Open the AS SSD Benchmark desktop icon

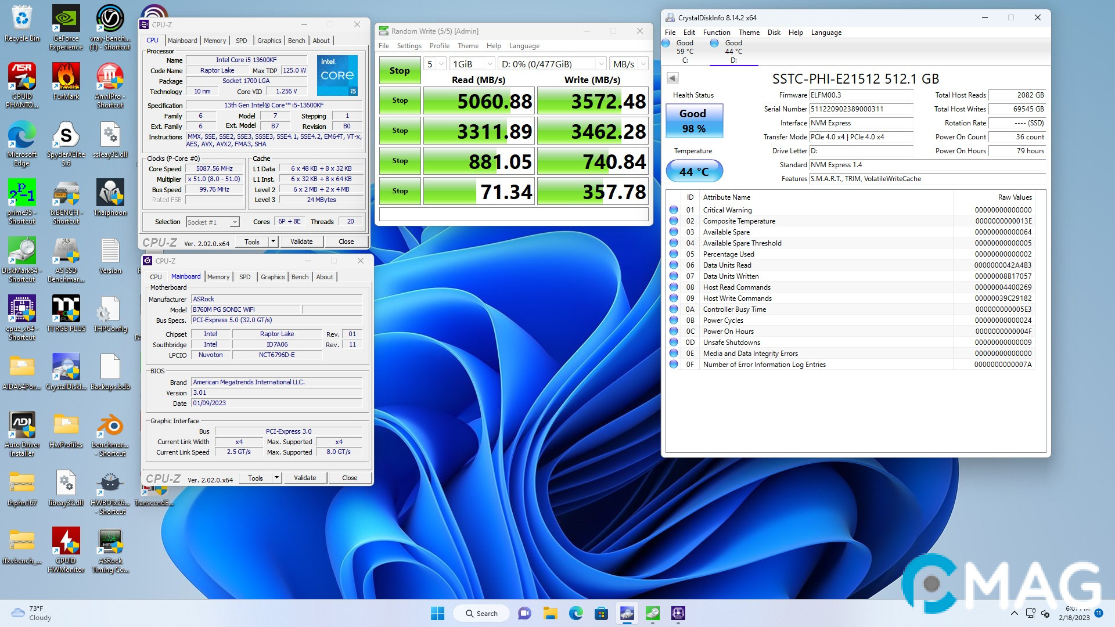pos(66,251)
